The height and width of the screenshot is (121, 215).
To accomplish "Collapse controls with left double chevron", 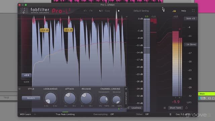I will coord(19,89).
